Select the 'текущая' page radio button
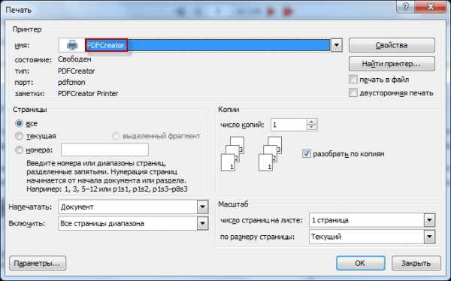Image resolution: width=451 pixels, height=281 pixels. (19, 136)
